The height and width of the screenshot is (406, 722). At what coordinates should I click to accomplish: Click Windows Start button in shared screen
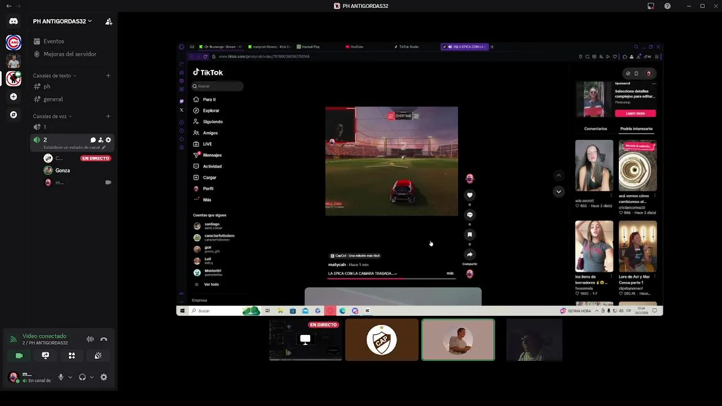(182, 311)
